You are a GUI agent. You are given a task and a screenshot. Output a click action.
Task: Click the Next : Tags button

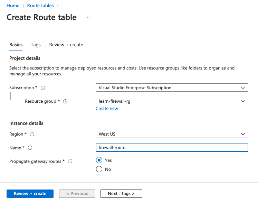[121, 194]
